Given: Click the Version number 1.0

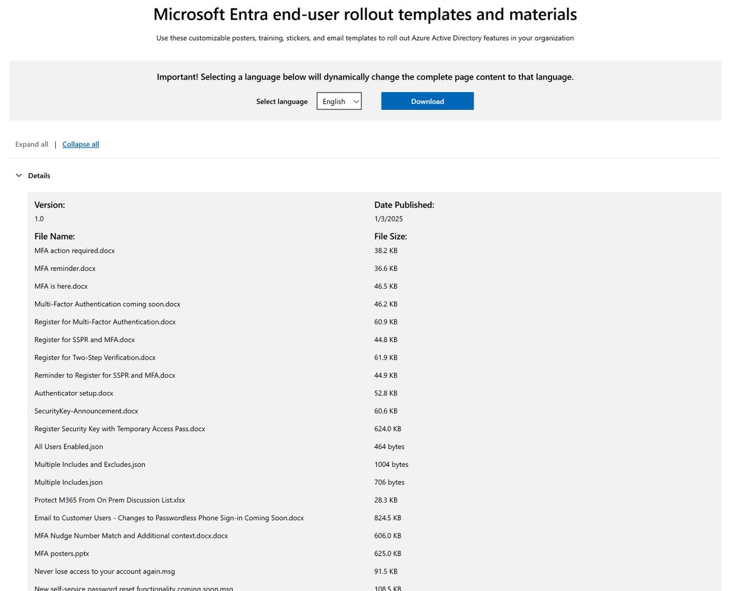Looking at the screenshot, I should tap(39, 219).
